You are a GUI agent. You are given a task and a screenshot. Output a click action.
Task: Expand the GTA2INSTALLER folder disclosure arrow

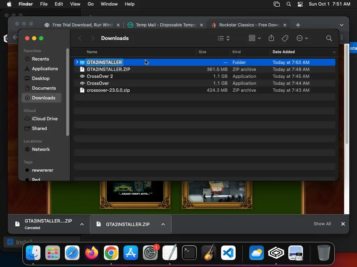(x=77, y=62)
